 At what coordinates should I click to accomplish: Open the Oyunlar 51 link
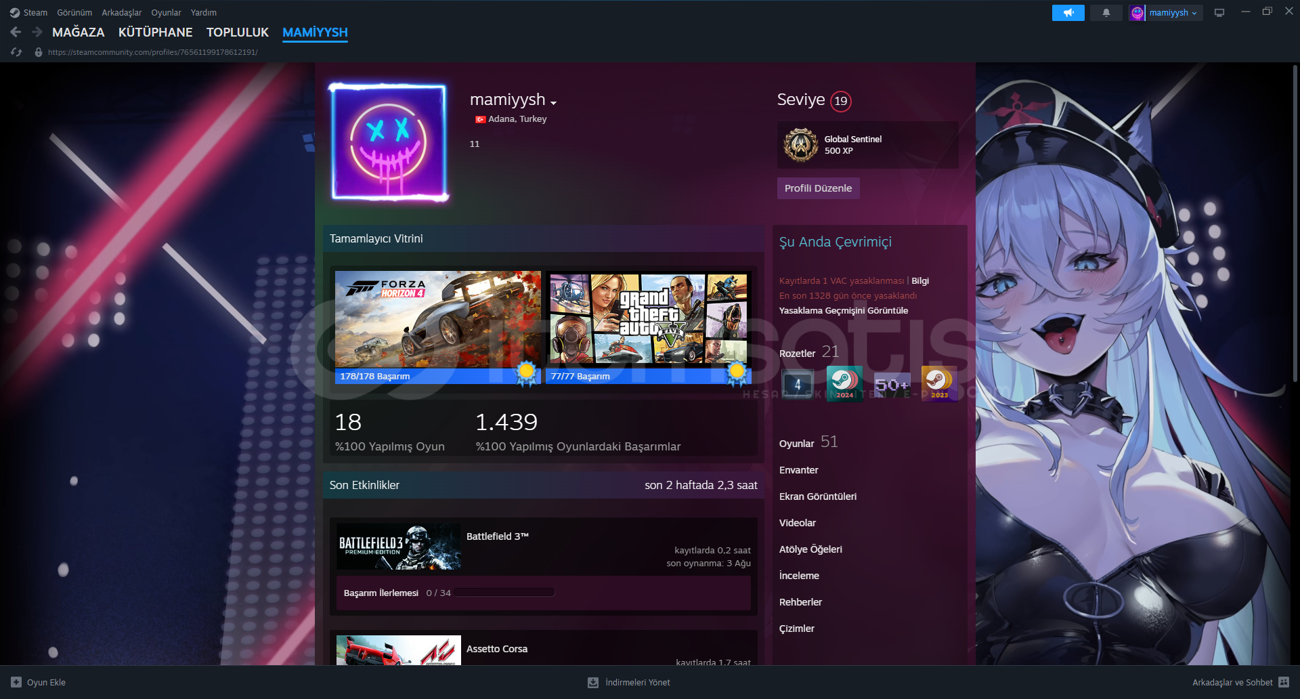point(808,442)
